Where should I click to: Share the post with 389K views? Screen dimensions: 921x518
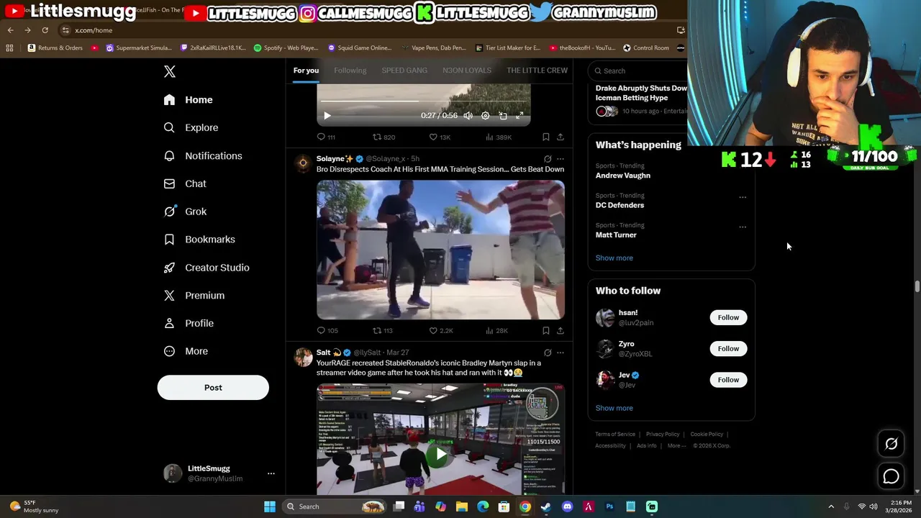click(x=561, y=137)
